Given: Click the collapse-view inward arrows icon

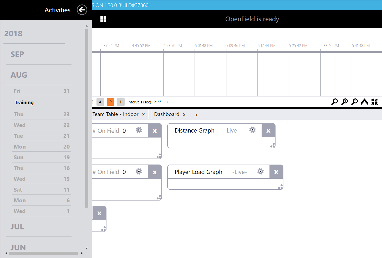Looking at the screenshot, I should 374,102.
